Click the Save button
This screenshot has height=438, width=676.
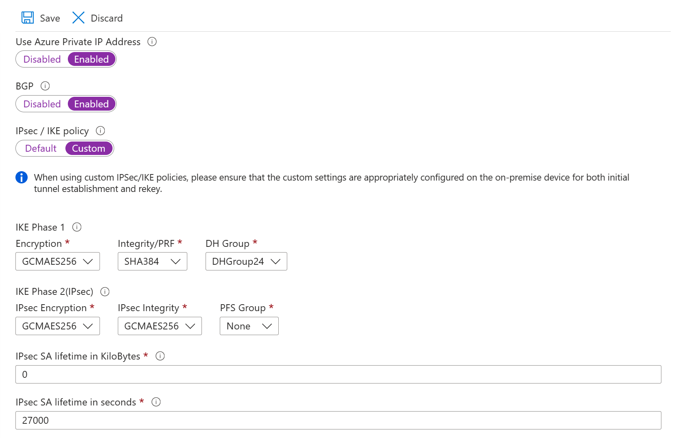(x=40, y=17)
